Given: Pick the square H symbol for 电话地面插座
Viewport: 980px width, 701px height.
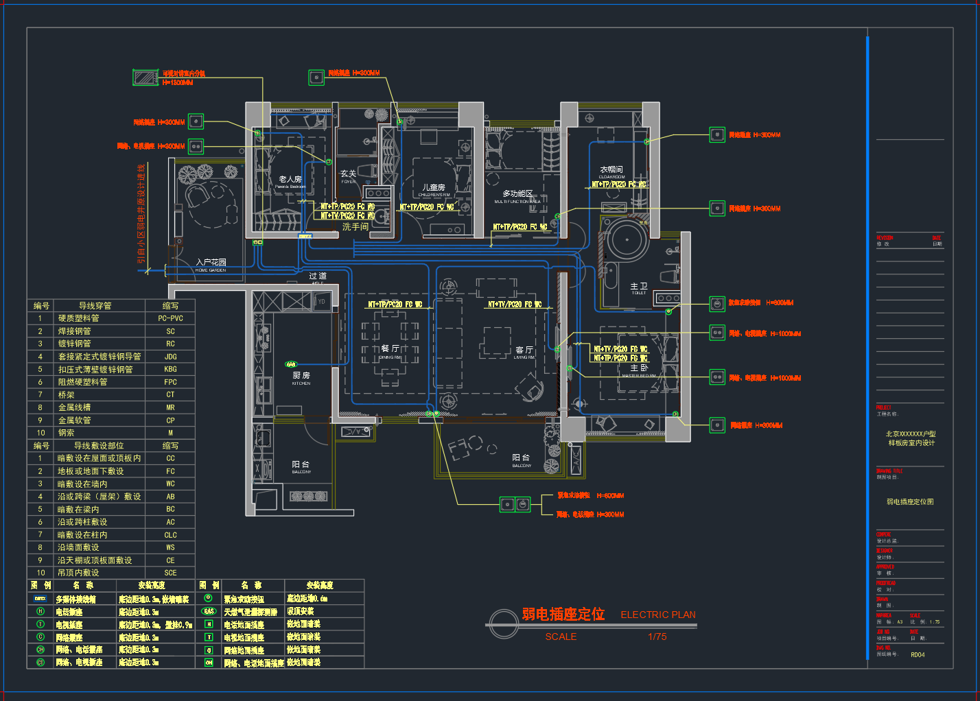Looking at the screenshot, I should click(x=209, y=624).
